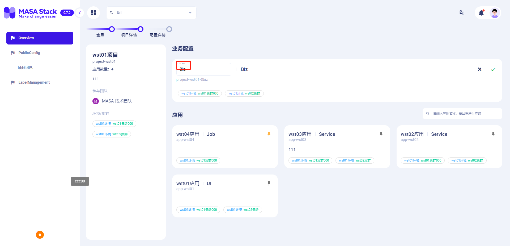Pin the wst01应用 card
Screen dimensions: 510x246
point(269,183)
